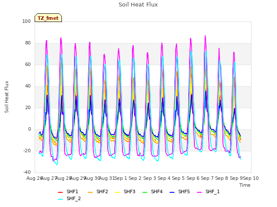Click the Sep 10 x-axis date label
The height and width of the screenshot is (207, 277).
(x=251, y=178)
